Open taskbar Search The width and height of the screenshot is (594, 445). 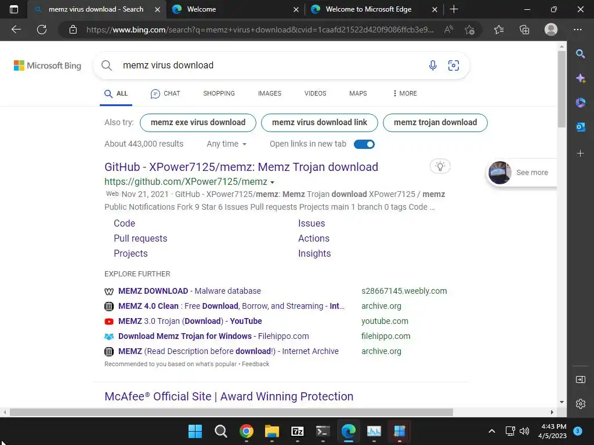221,431
